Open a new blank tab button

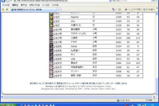tap(59, 10)
